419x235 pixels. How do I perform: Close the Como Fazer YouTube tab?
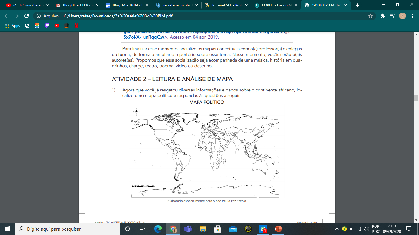[x=47, y=5]
